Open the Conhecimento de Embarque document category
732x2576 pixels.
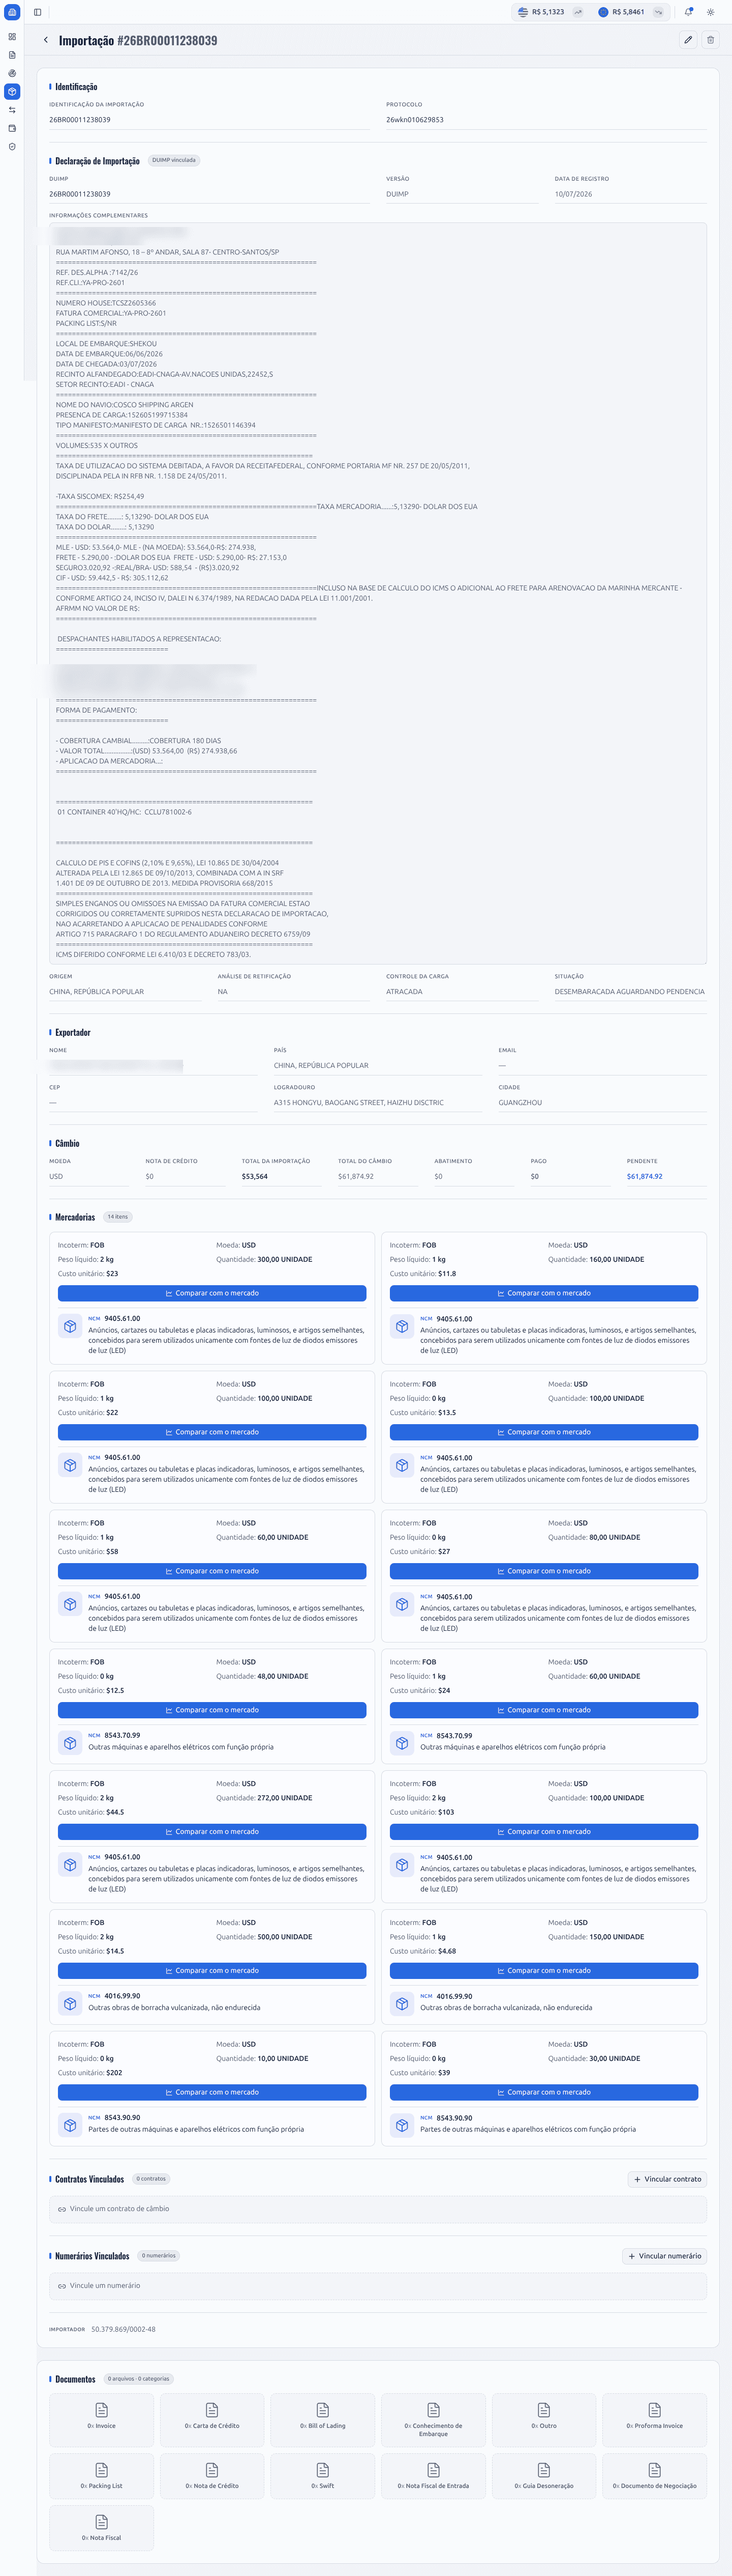pos(434,2420)
